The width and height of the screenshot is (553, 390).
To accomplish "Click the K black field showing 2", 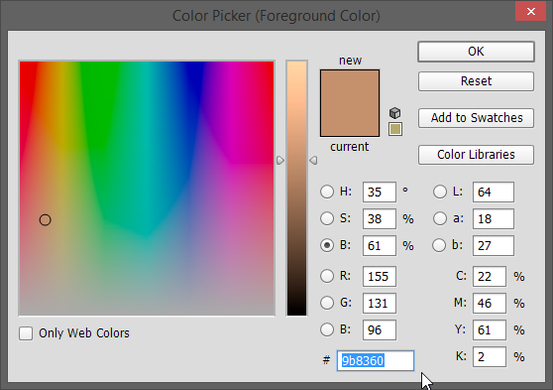I will pos(490,357).
